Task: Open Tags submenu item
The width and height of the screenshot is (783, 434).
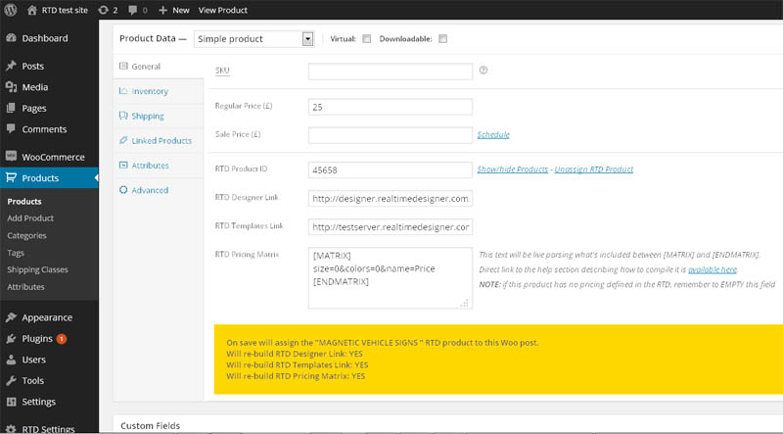Action: click(x=16, y=253)
